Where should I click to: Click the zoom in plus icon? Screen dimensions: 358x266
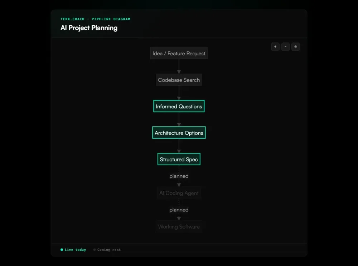coord(275,47)
